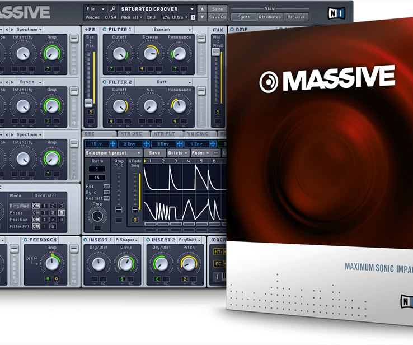Screen dimensions: 413x345
Task: Open the File menu dropdown
Action: [x=95, y=9]
